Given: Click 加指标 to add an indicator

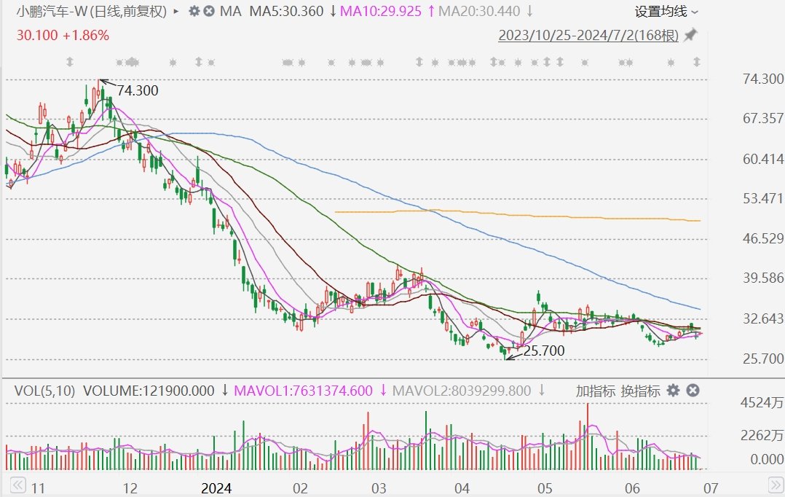Looking at the screenshot, I should tap(596, 391).
